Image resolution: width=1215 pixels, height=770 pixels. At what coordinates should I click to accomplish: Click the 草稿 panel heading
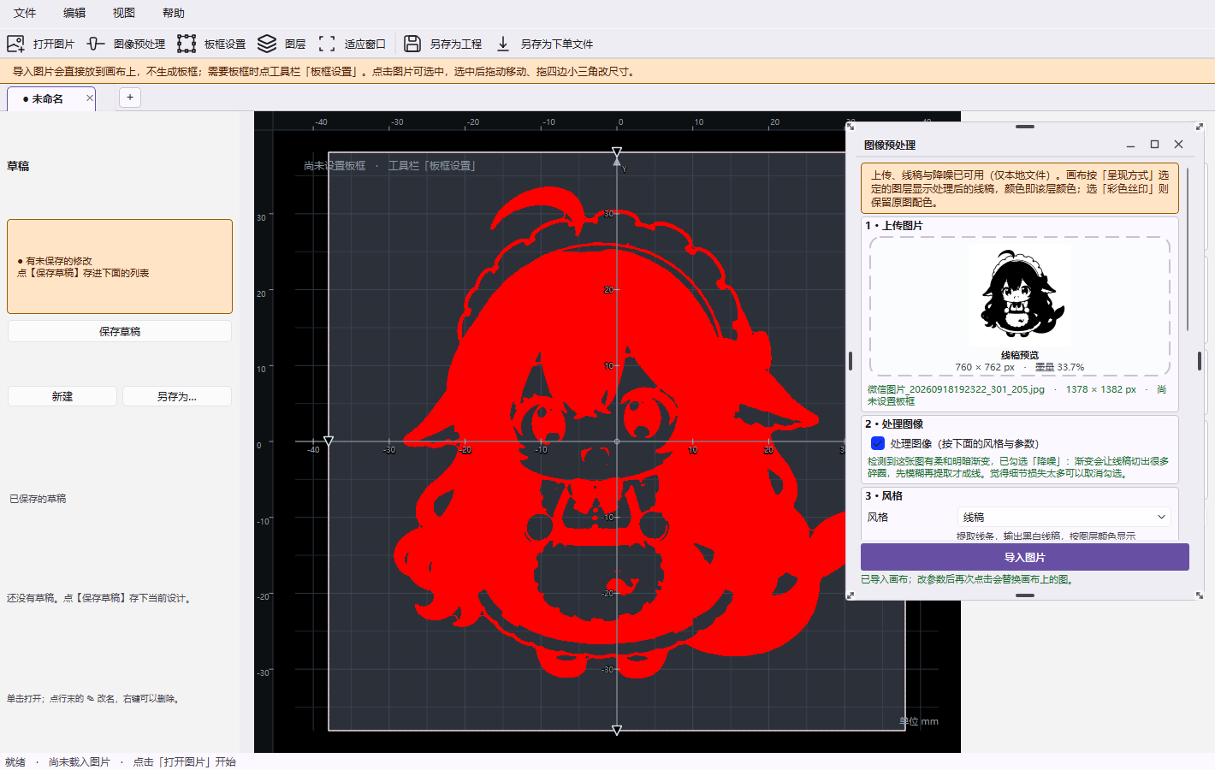click(x=18, y=166)
